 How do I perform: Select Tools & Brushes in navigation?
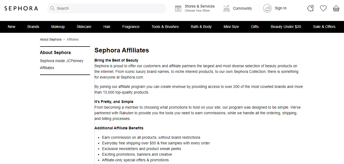click(x=165, y=27)
